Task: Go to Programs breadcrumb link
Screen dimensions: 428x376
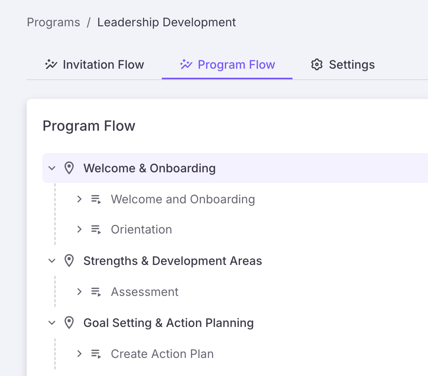Action: (x=53, y=22)
